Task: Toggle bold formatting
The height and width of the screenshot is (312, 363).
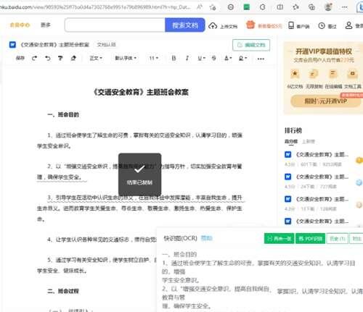Action: (x=174, y=58)
